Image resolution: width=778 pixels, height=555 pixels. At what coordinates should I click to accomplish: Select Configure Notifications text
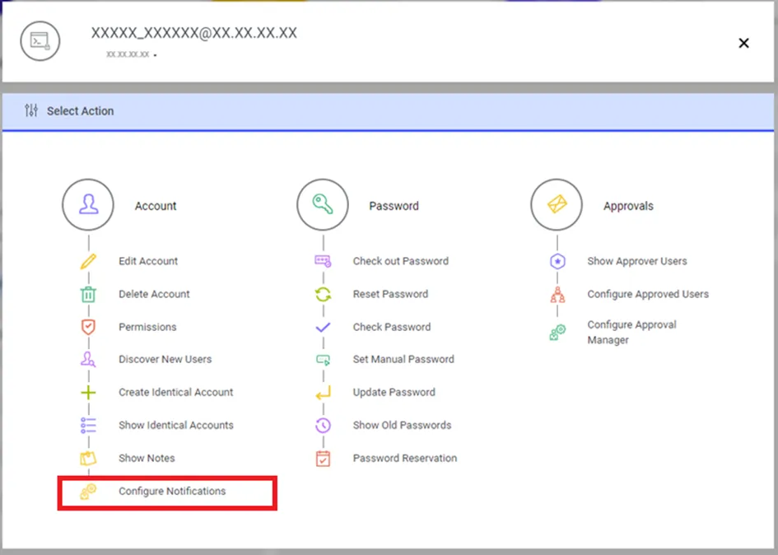coord(172,491)
